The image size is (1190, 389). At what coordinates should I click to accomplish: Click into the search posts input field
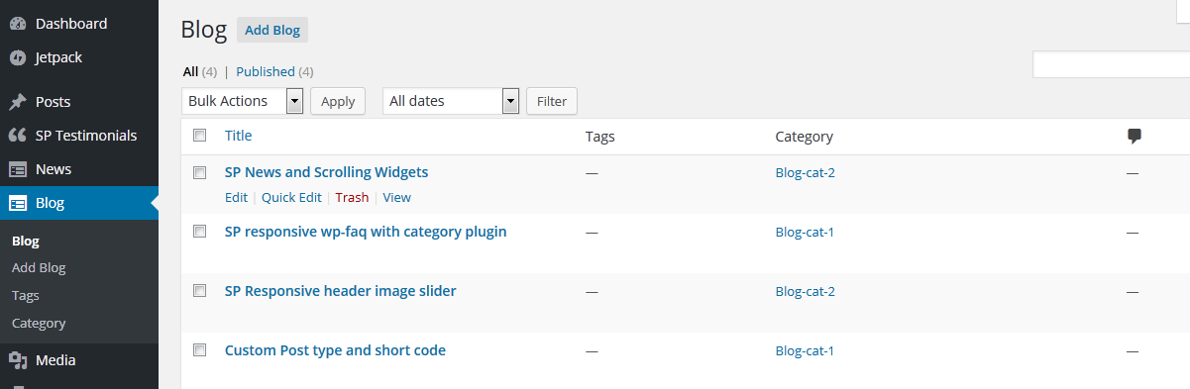coord(1111,64)
